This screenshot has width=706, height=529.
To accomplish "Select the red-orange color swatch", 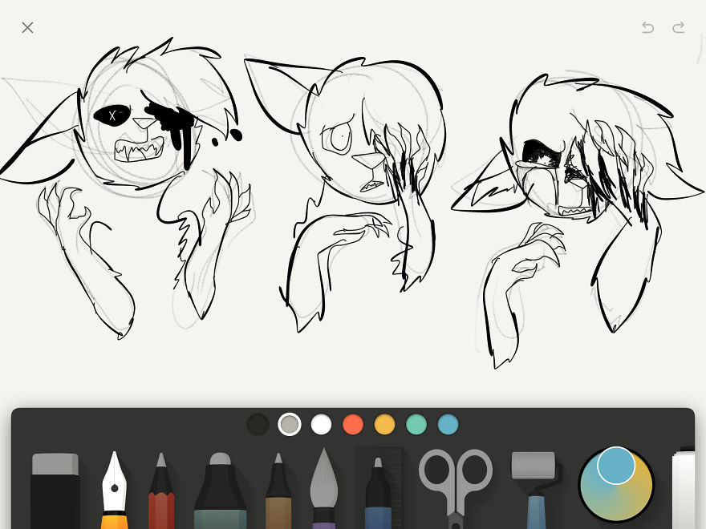I will pos(353,424).
